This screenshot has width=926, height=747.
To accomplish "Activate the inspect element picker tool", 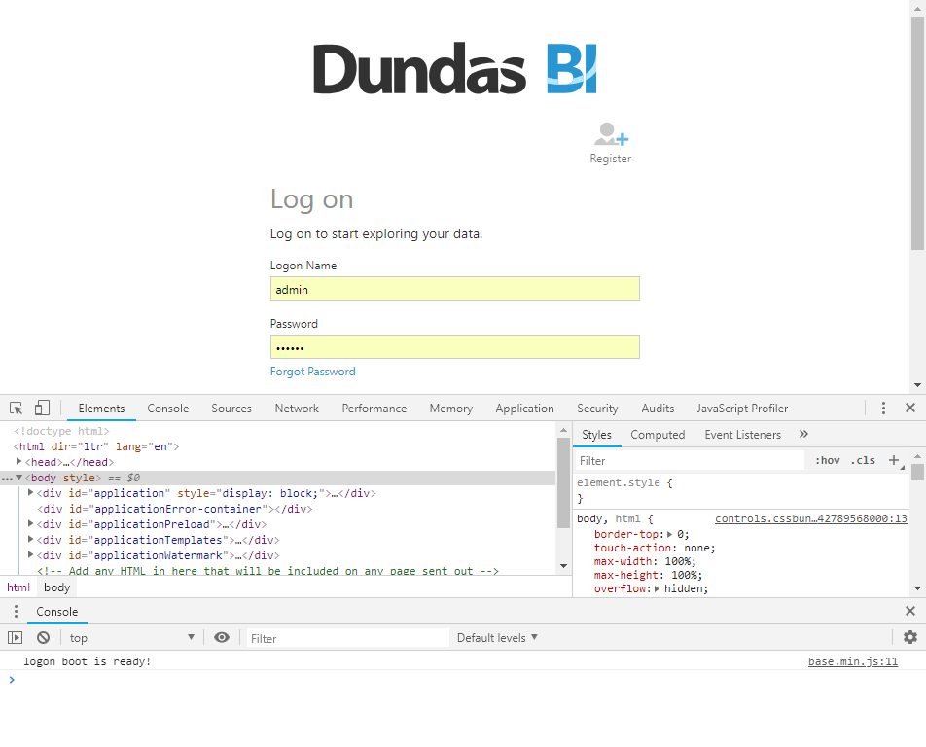I will [x=17, y=409].
